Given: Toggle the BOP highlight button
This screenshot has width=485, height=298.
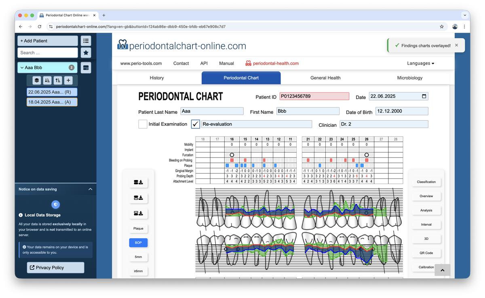Looking at the screenshot, I should pos(138,243).
